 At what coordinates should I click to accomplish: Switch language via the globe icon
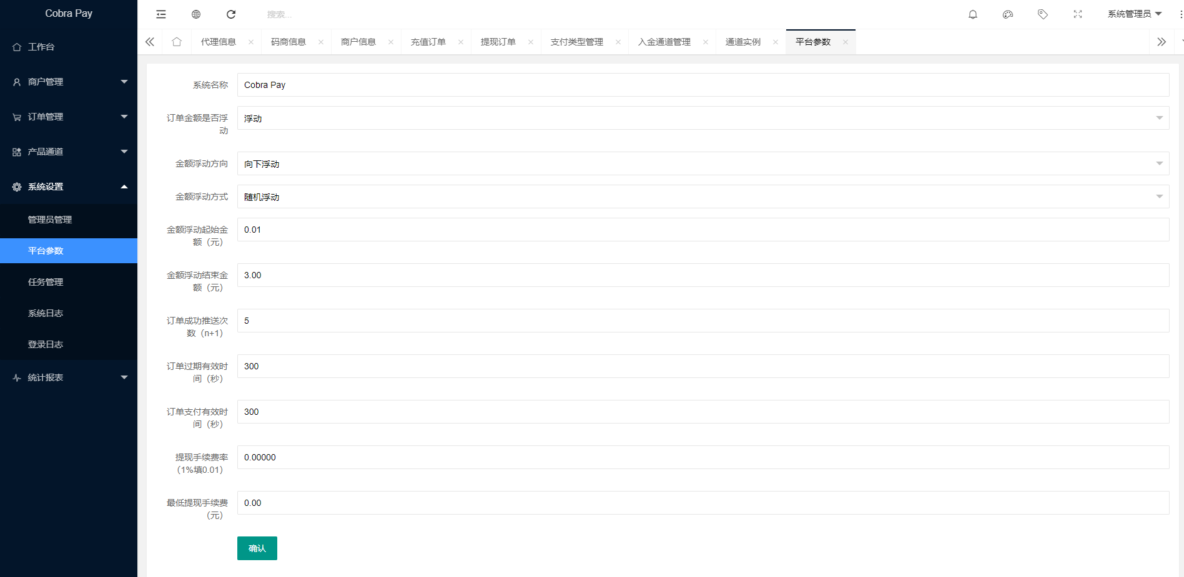(195, 14)
